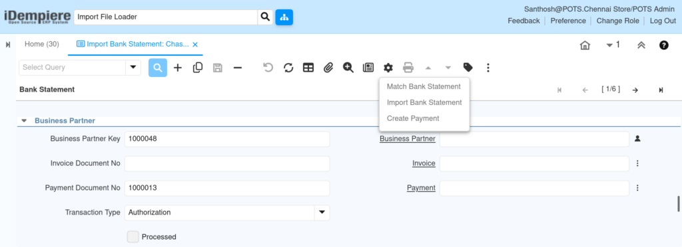Choose Import Bank Statement menu entry
The image size is (682, 247).
(424, 103)
